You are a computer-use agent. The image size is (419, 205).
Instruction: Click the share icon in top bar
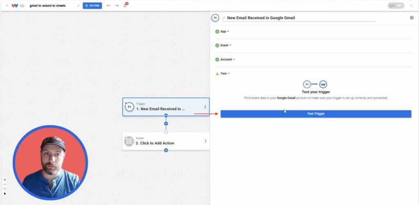pos(411,6)
